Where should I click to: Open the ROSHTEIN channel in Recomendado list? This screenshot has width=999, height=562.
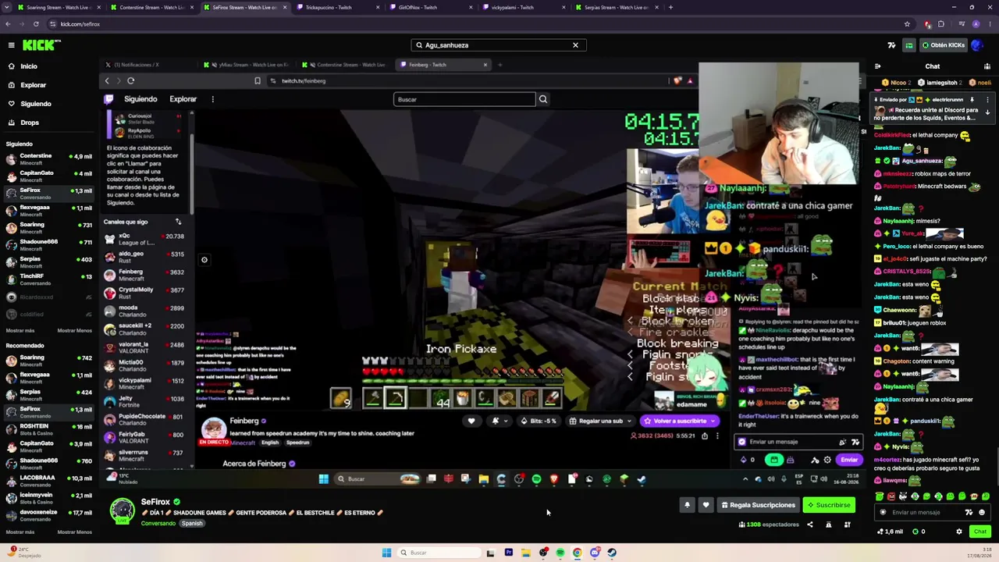(x=48, y=429)
